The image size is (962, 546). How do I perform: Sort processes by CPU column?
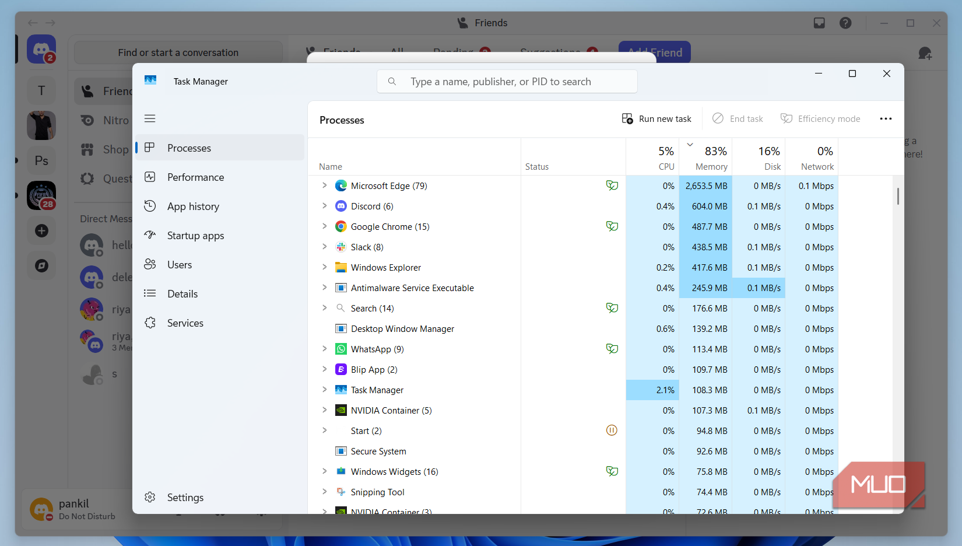tap(653, 157)
